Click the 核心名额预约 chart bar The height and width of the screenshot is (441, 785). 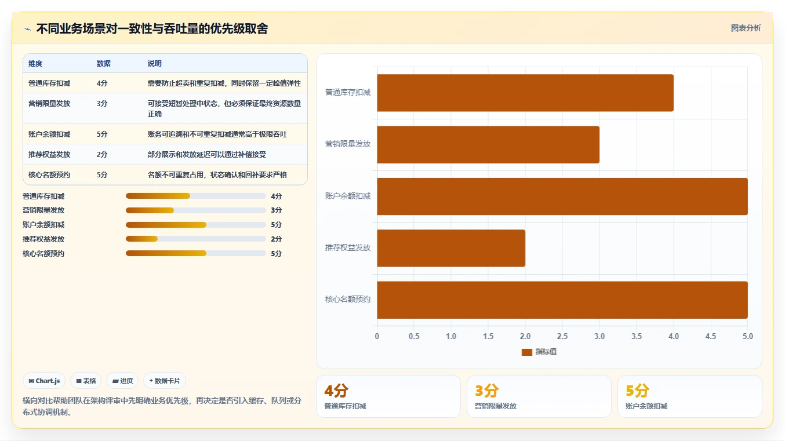562,300
